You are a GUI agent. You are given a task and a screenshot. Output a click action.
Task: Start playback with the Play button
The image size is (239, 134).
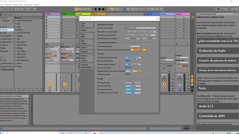(96, 9)
